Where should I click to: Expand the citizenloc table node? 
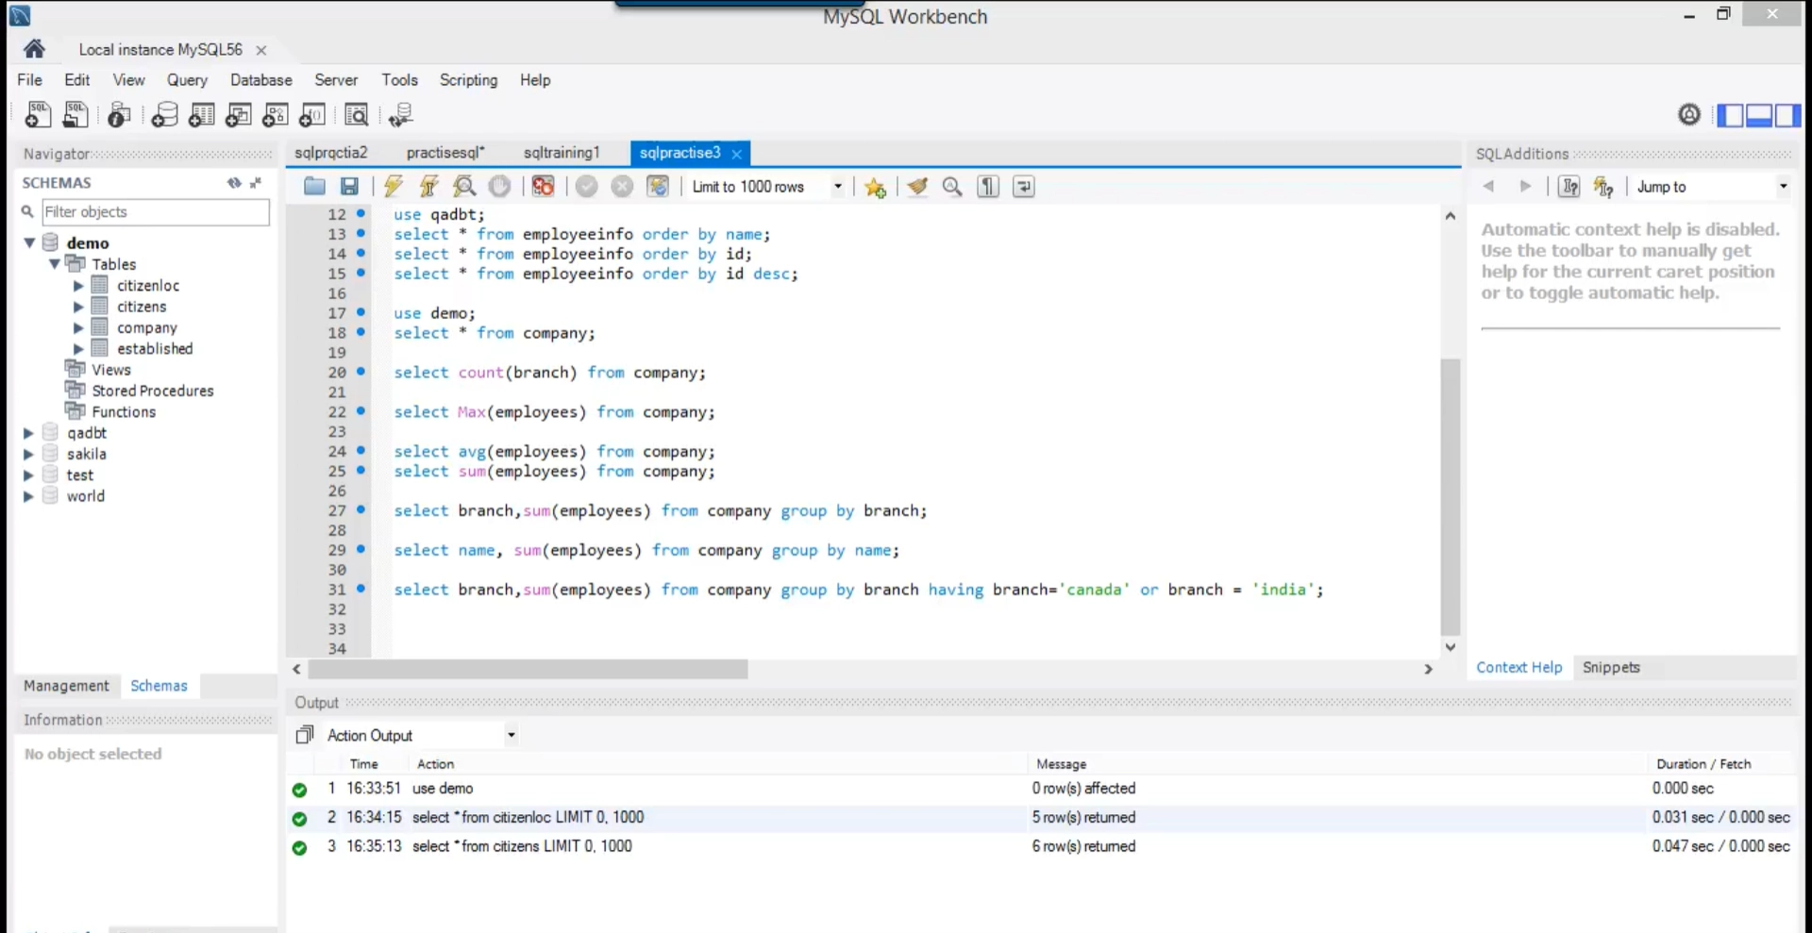[78, 286]
